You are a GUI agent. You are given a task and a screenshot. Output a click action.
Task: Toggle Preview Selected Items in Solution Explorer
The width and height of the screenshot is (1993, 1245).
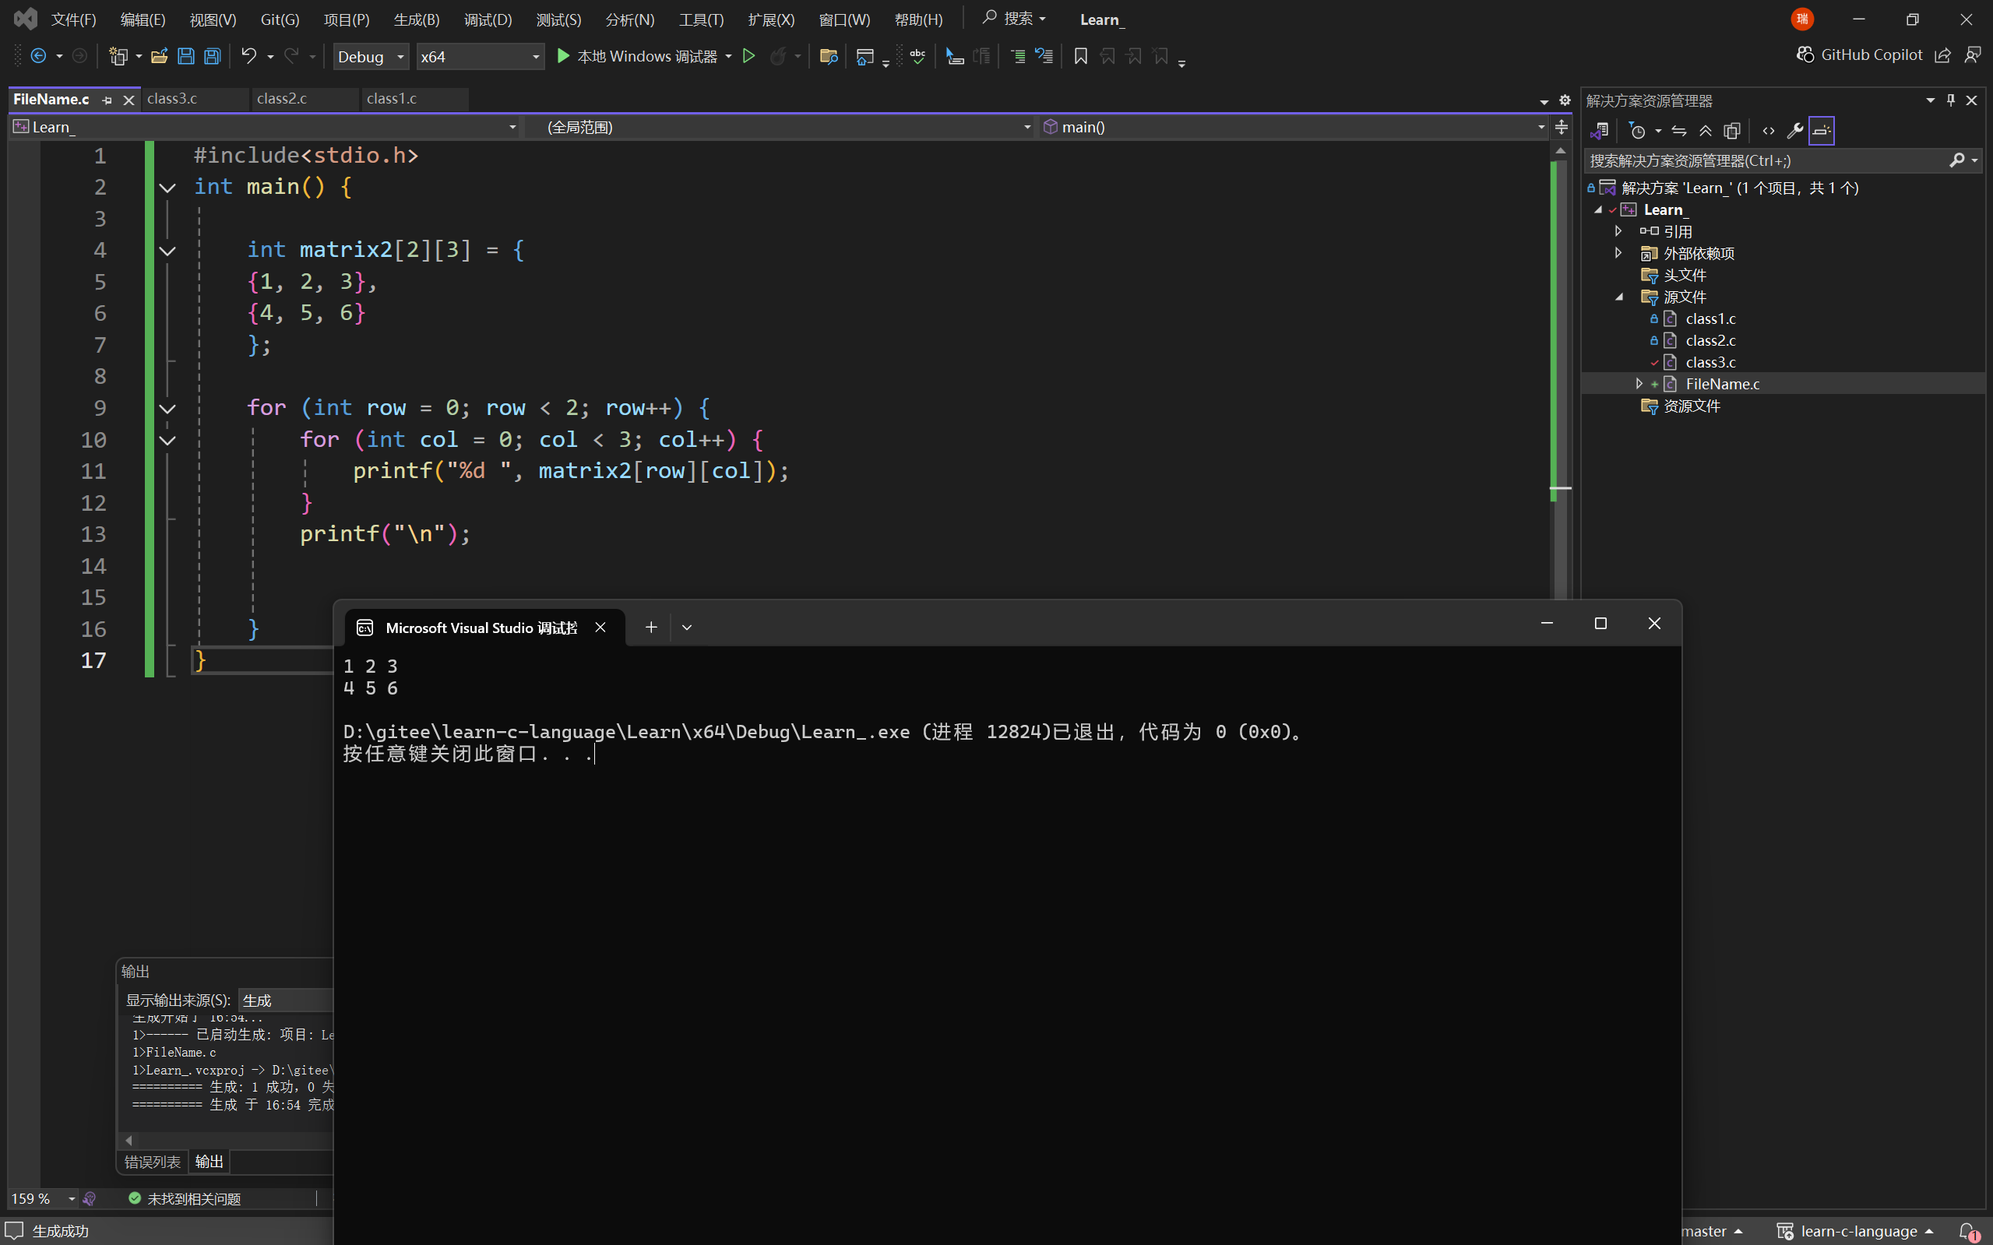coord(1821,131)
